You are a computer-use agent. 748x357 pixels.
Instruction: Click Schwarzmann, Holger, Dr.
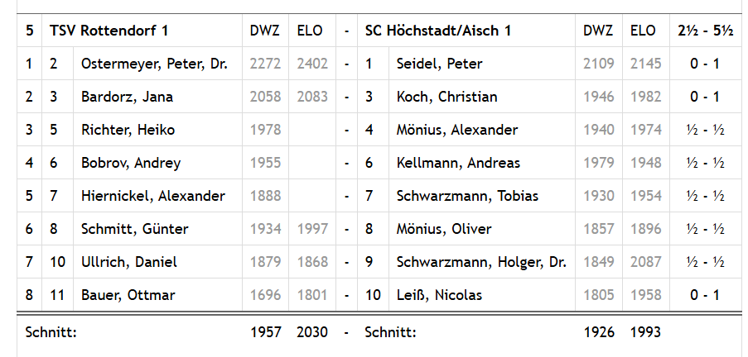click(481, 262)
